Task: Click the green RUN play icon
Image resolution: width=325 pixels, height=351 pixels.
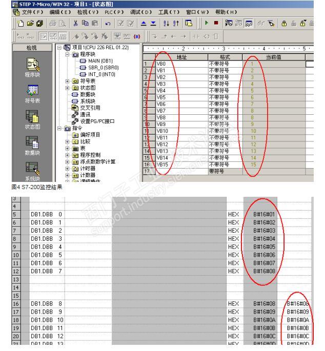Action: [x=207, y=23]
